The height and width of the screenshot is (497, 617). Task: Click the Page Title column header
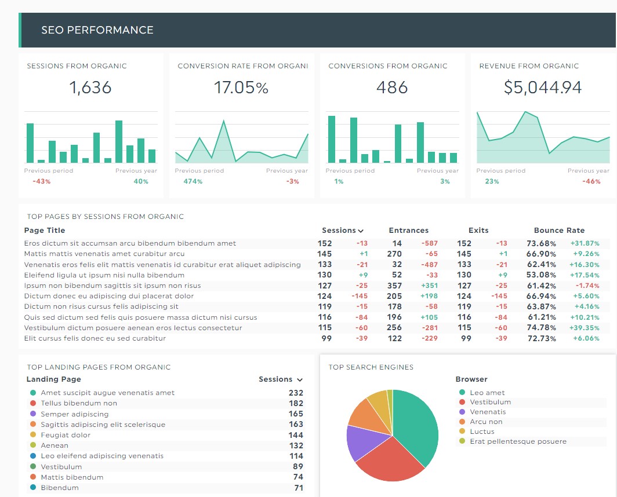[x=45, y=231]
